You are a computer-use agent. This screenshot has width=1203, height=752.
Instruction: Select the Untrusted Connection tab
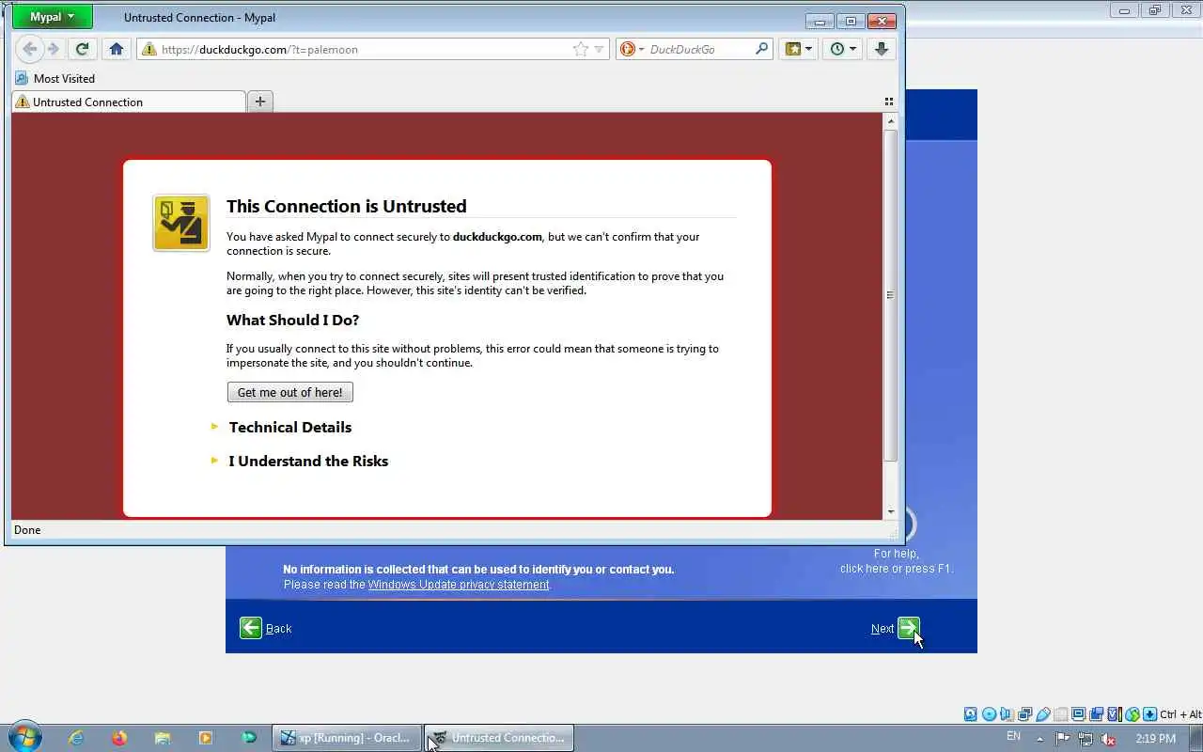coord(129,102)
